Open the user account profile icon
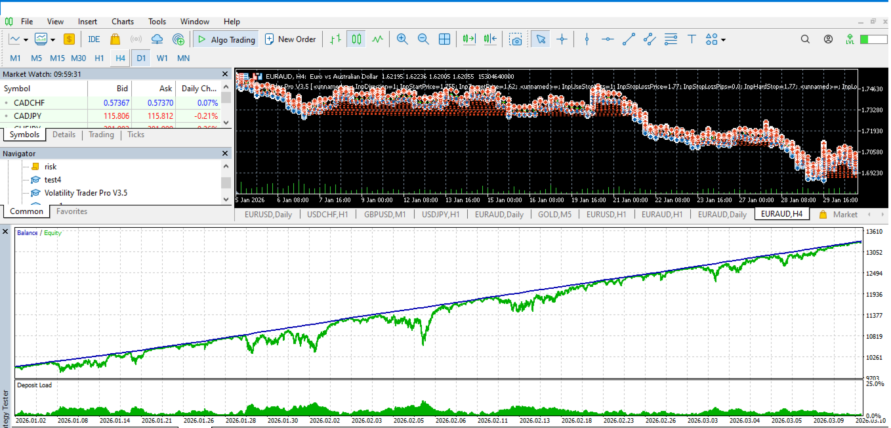The width and height of the screenshot is (891, 428). [x=828, y=39]
